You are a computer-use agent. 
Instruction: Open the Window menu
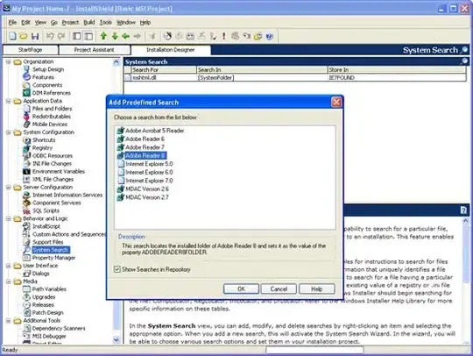(x=126, y=22)
